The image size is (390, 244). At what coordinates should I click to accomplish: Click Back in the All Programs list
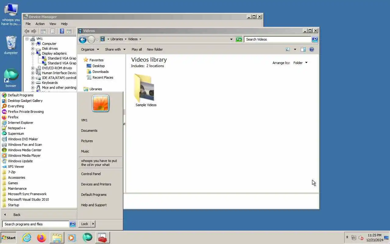click(17, 215)
